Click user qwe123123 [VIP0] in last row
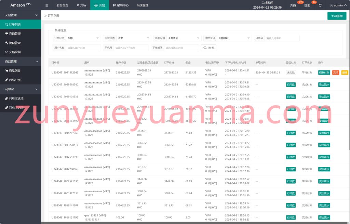The height and width of the screenshot is (224, 350). [95, 215]
